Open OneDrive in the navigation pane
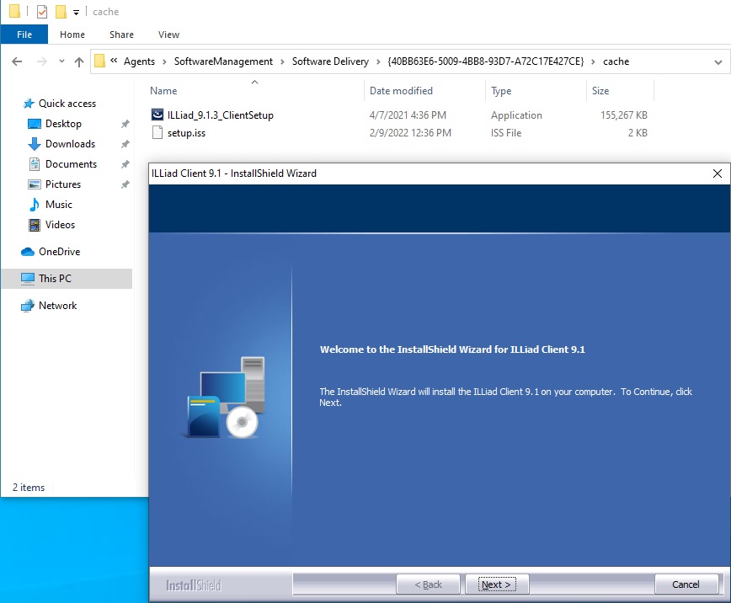The image size is (731, 603). click(59, 252)
